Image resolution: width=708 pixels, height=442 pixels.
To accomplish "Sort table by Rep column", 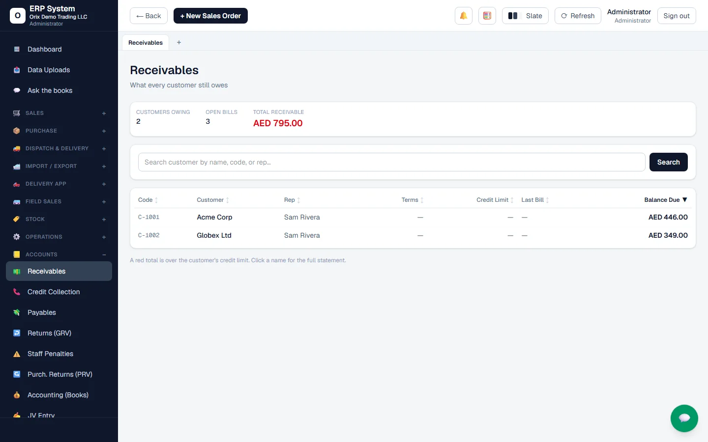I will coord(292,200).
